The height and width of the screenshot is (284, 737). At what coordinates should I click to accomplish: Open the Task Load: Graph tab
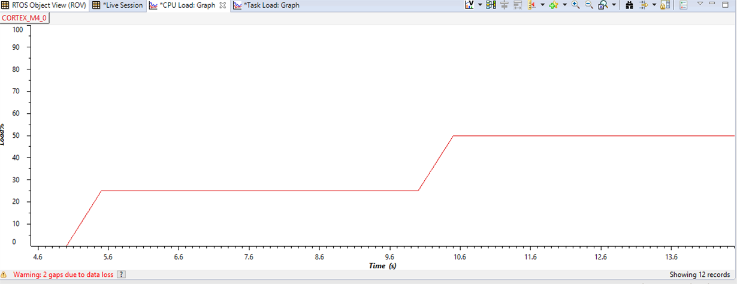pyautogui.click(x=266, y=5)
